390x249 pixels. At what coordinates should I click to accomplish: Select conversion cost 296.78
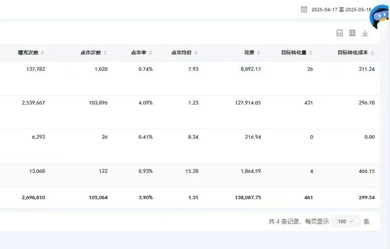click(x=367, y=103)
